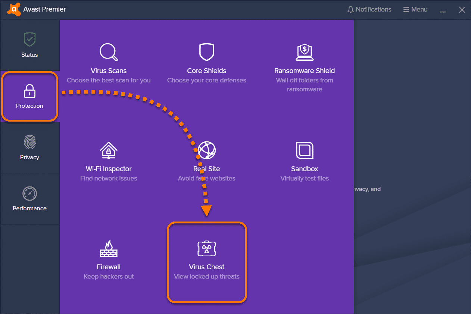Open the Menu in the titlebar

415,9
